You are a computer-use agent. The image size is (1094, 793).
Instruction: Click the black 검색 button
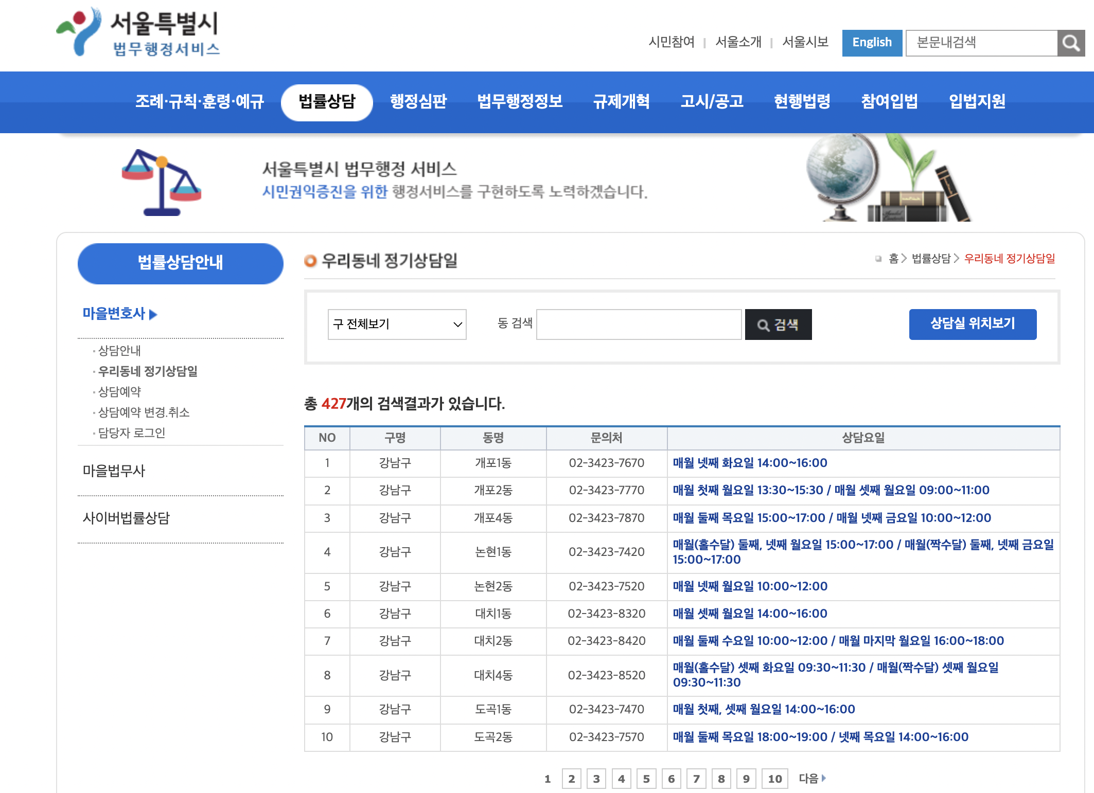click(x=778, y=324)
